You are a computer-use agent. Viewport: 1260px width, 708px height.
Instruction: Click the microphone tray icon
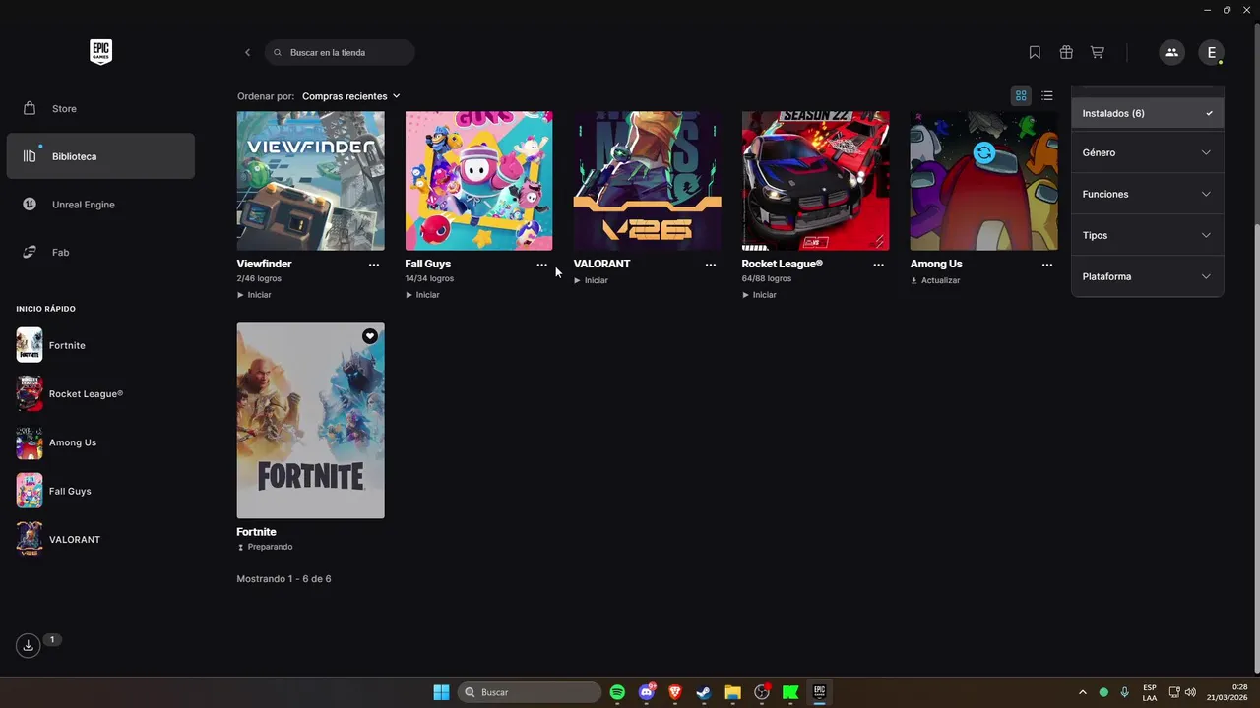[x=1124, y=692]
